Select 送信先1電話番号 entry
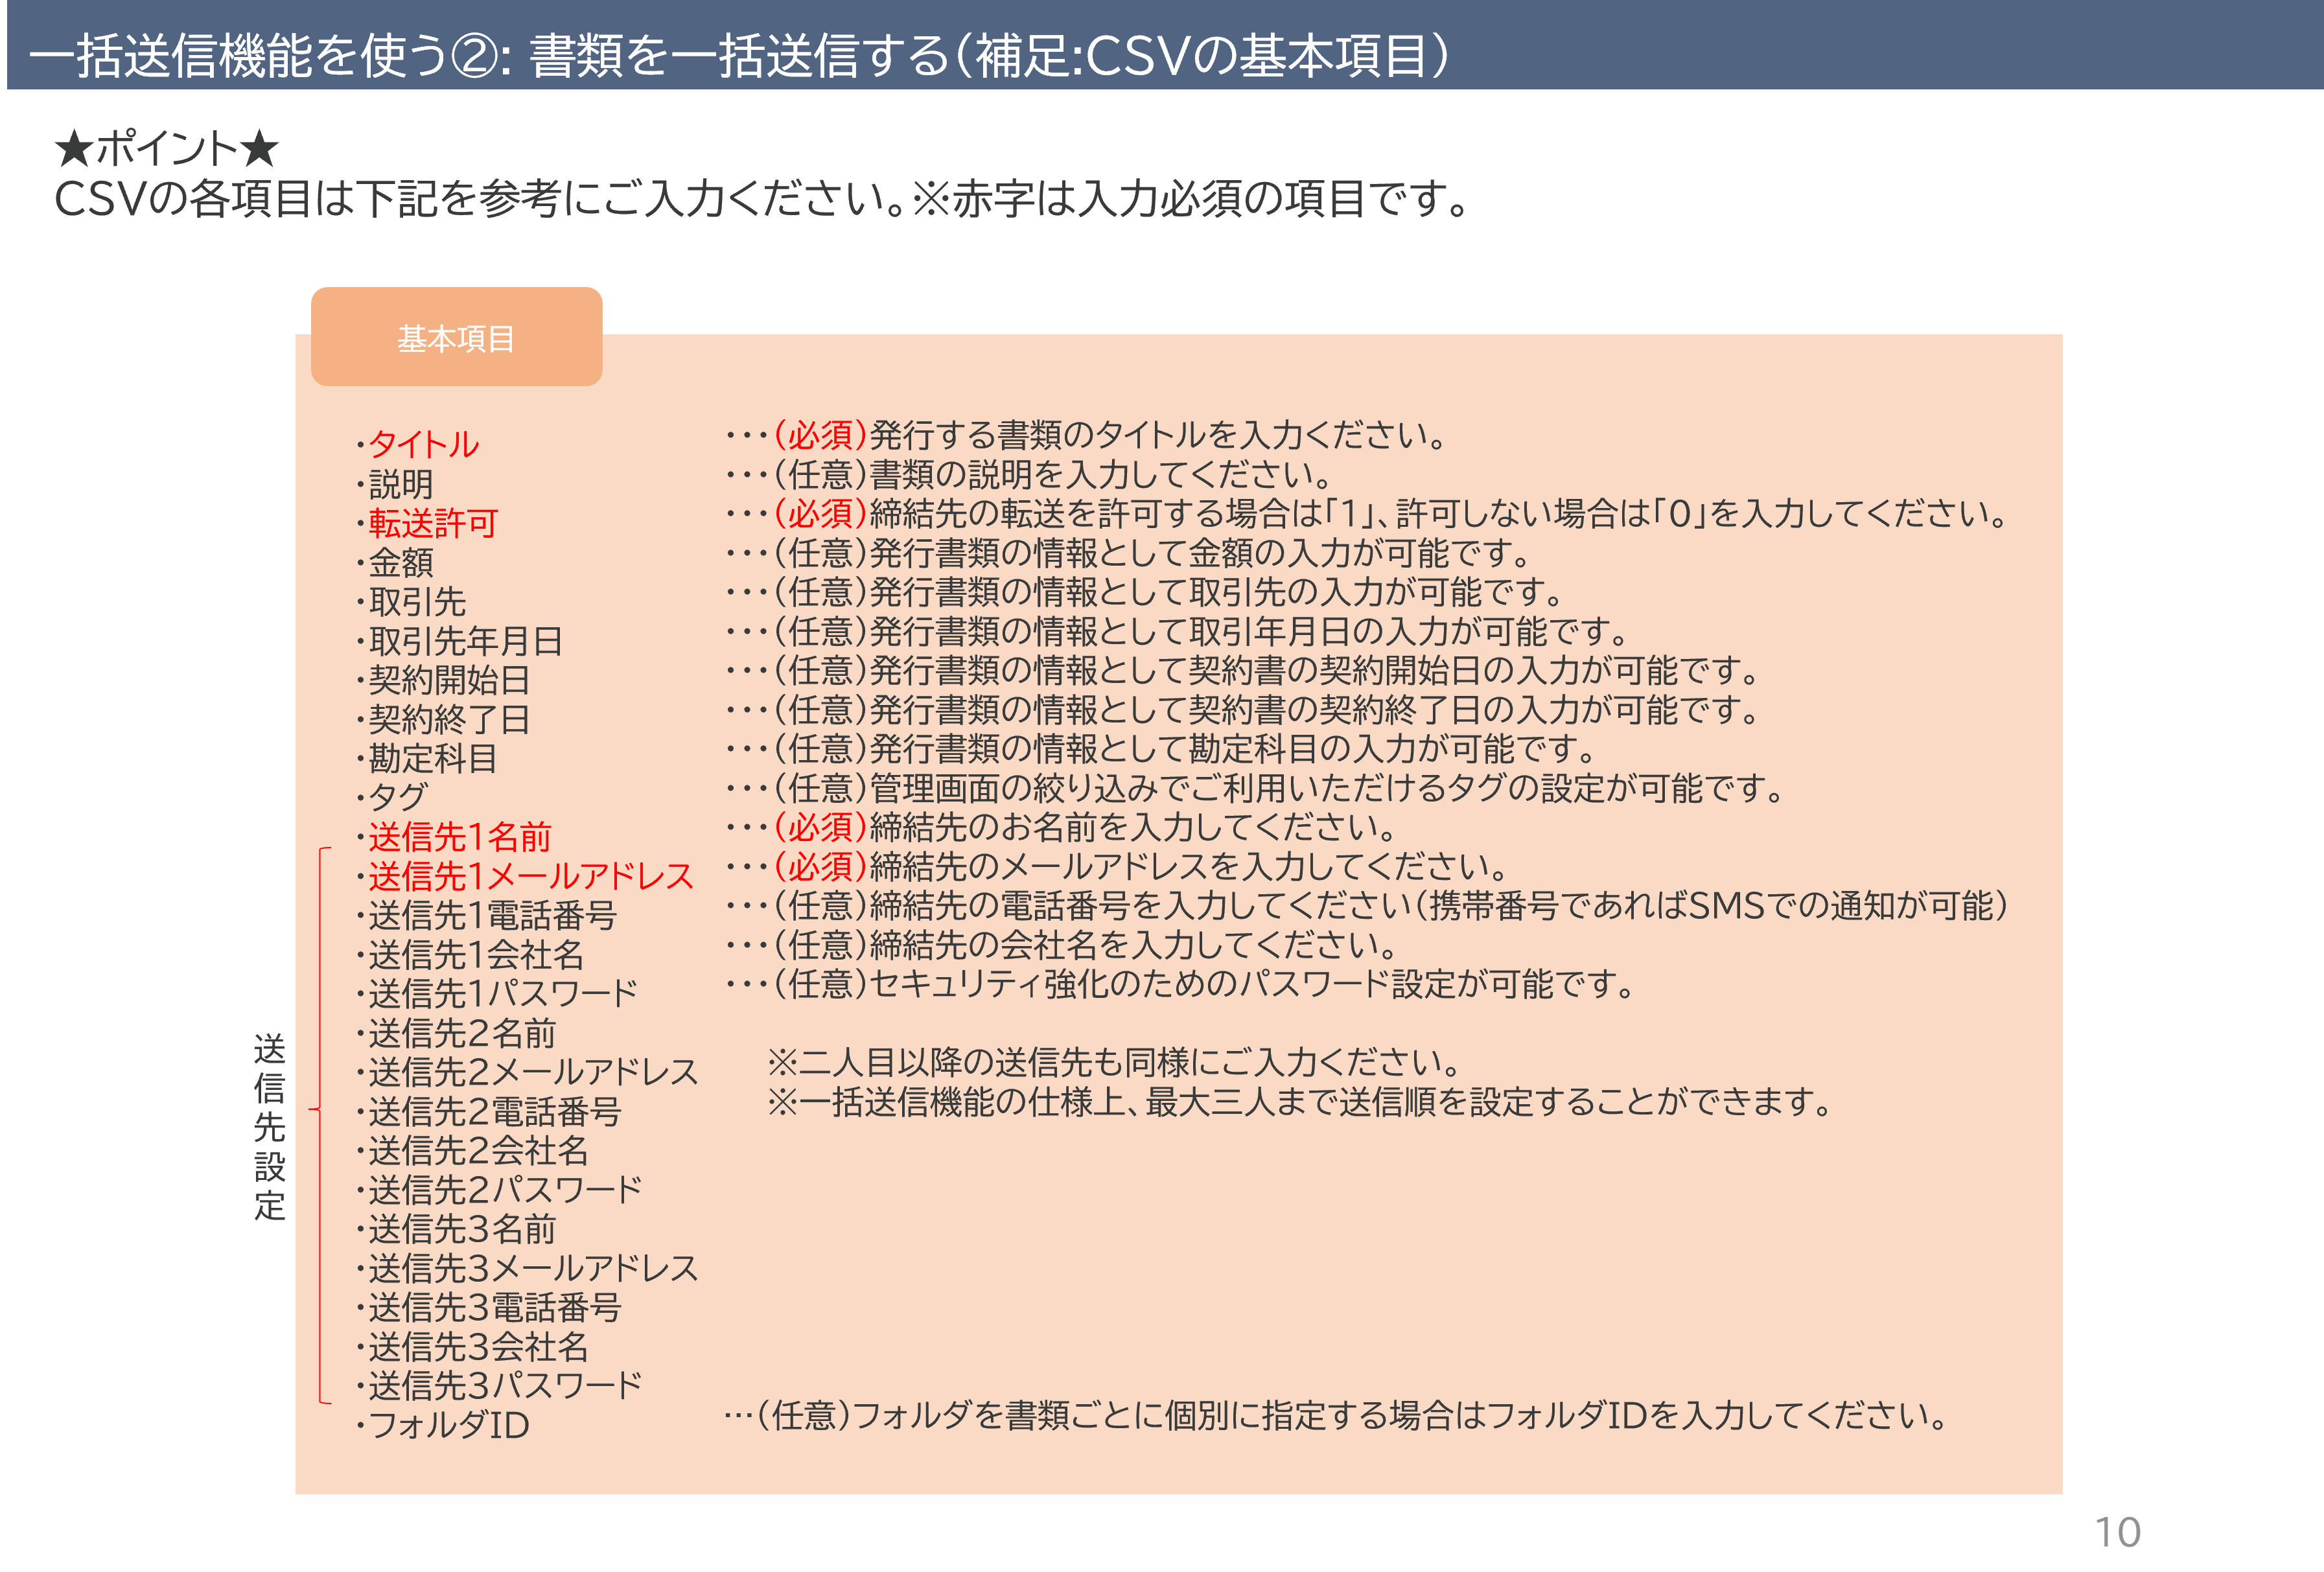 492,915
